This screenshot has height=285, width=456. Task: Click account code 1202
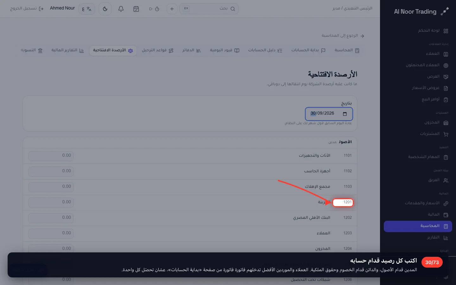coord(348,218)
